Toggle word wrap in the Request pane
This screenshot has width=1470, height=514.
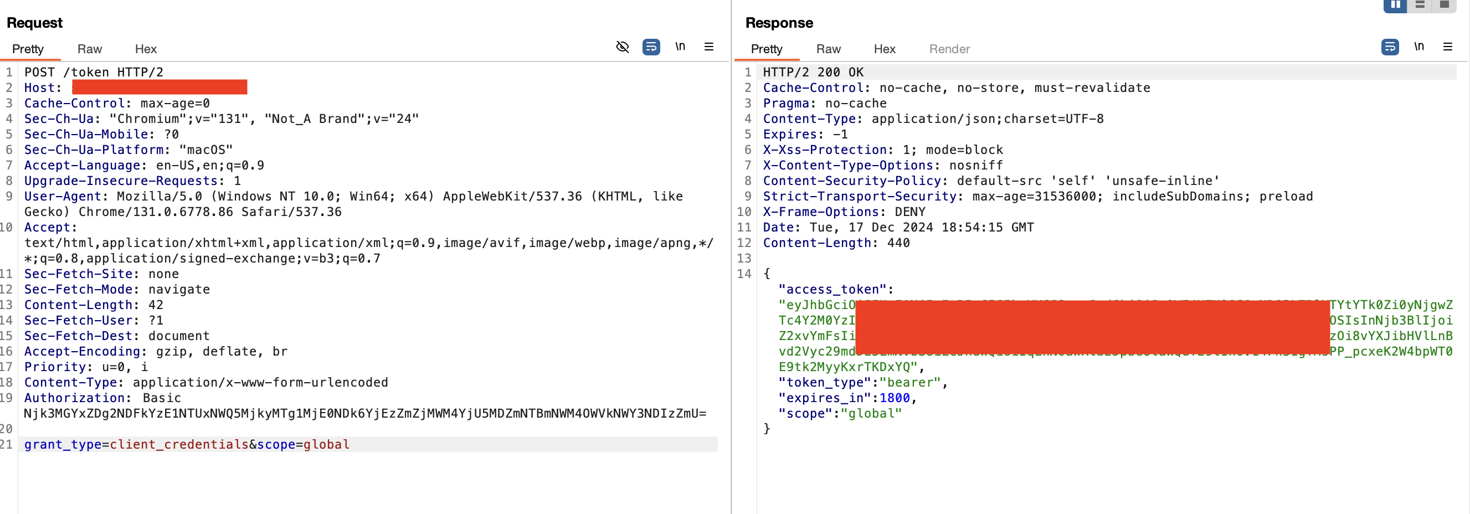[651, 47]
